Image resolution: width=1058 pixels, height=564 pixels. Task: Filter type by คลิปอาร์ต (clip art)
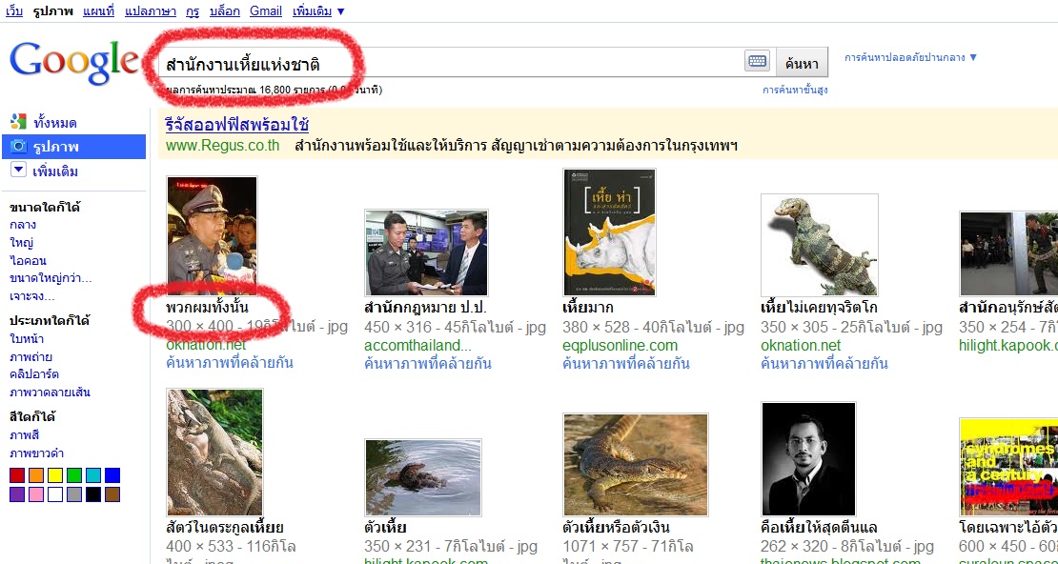33,373
